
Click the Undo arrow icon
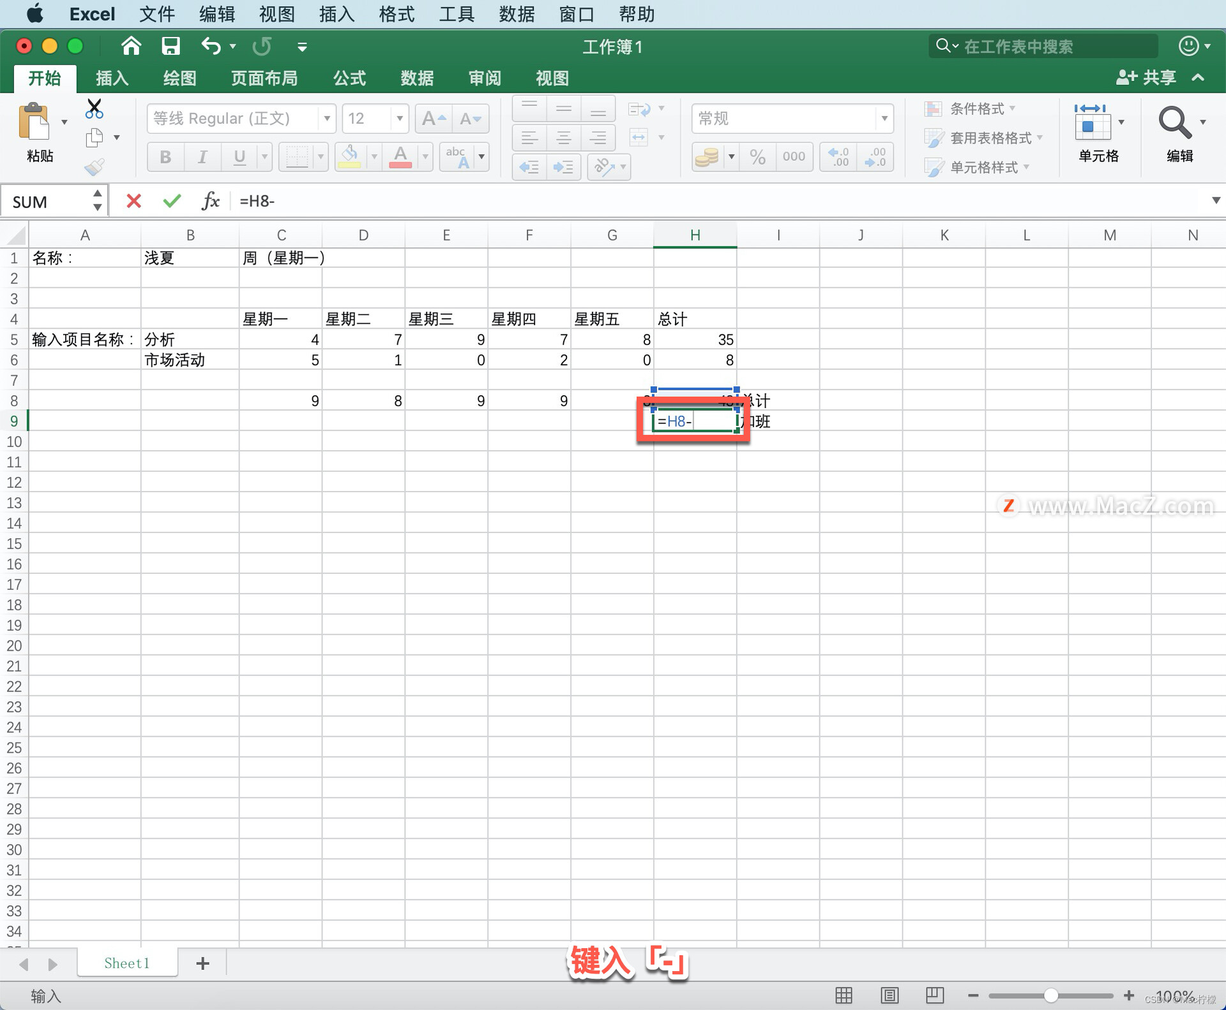(x=211, y=46)
